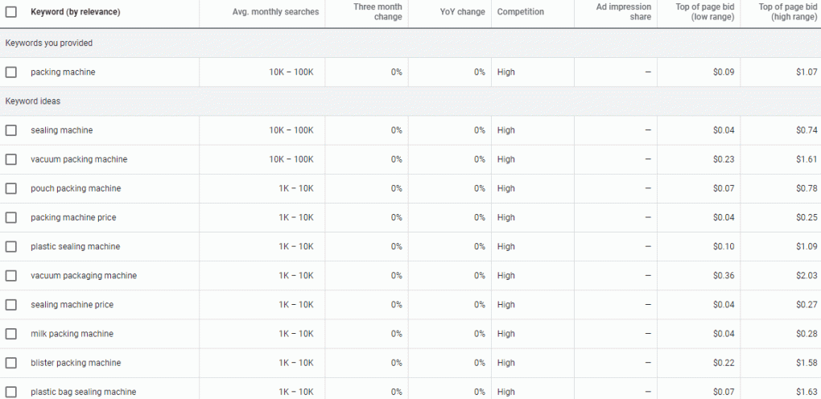Tick checkbox for 'vacuum packing machine'
This screenshot has width=821, height=399.
[11, 159]
